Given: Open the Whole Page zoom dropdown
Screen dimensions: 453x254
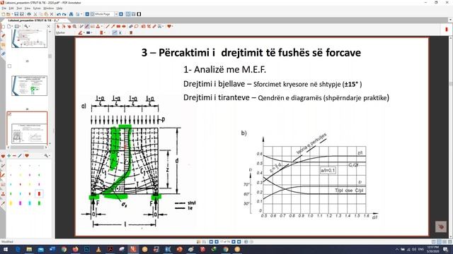Looking at the screenshot, I should pyautogui.click(x=116, y=14).
